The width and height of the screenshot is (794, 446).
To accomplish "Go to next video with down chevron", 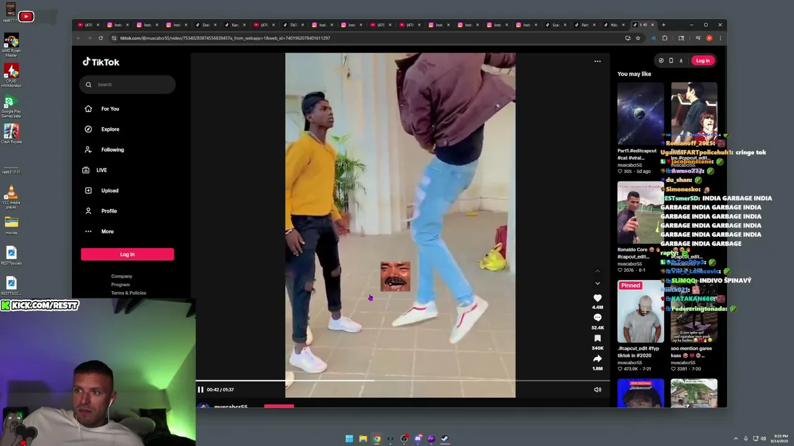I will click(597, 283).
